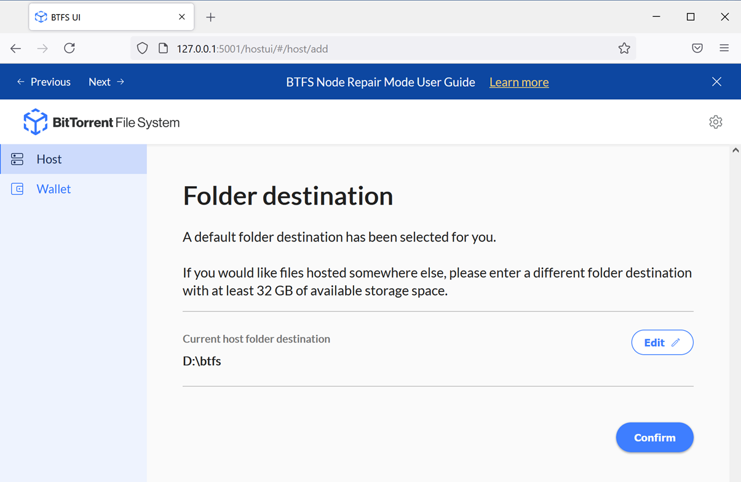
Task: Dismiss the blue announcement banner
Action: coord(717,82)
